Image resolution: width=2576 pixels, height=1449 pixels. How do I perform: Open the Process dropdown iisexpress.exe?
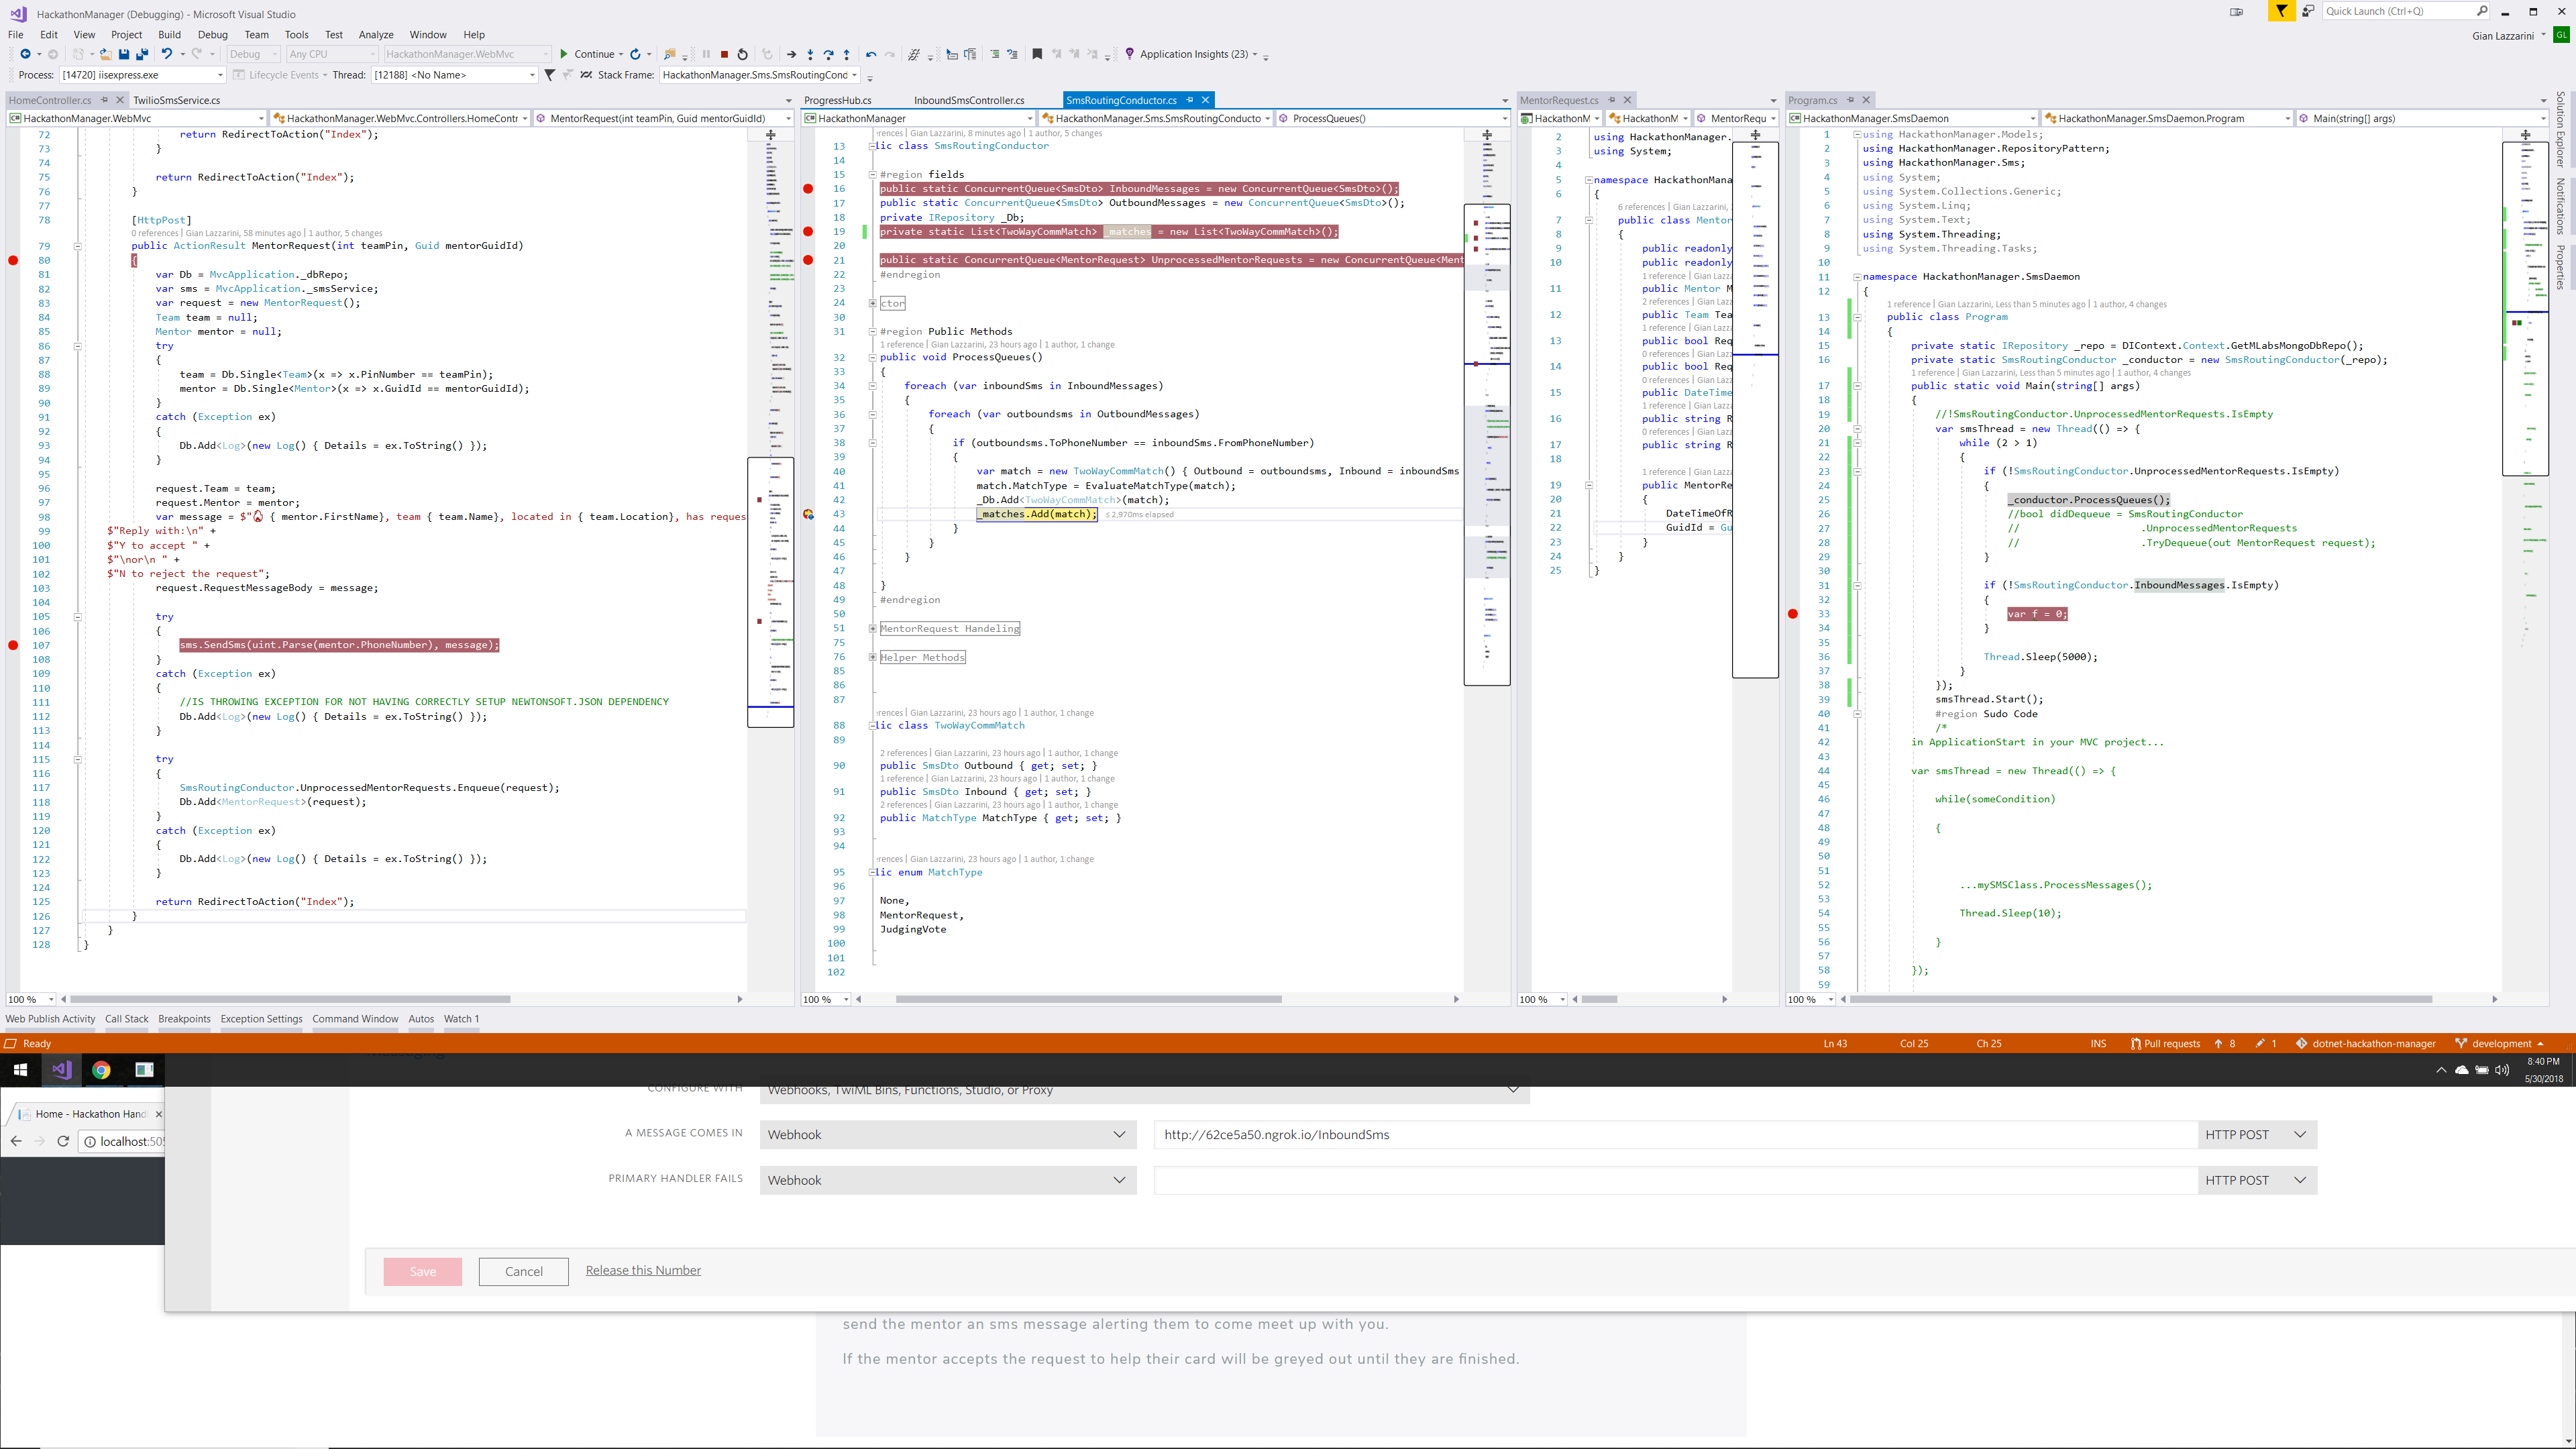pos(142,75)
